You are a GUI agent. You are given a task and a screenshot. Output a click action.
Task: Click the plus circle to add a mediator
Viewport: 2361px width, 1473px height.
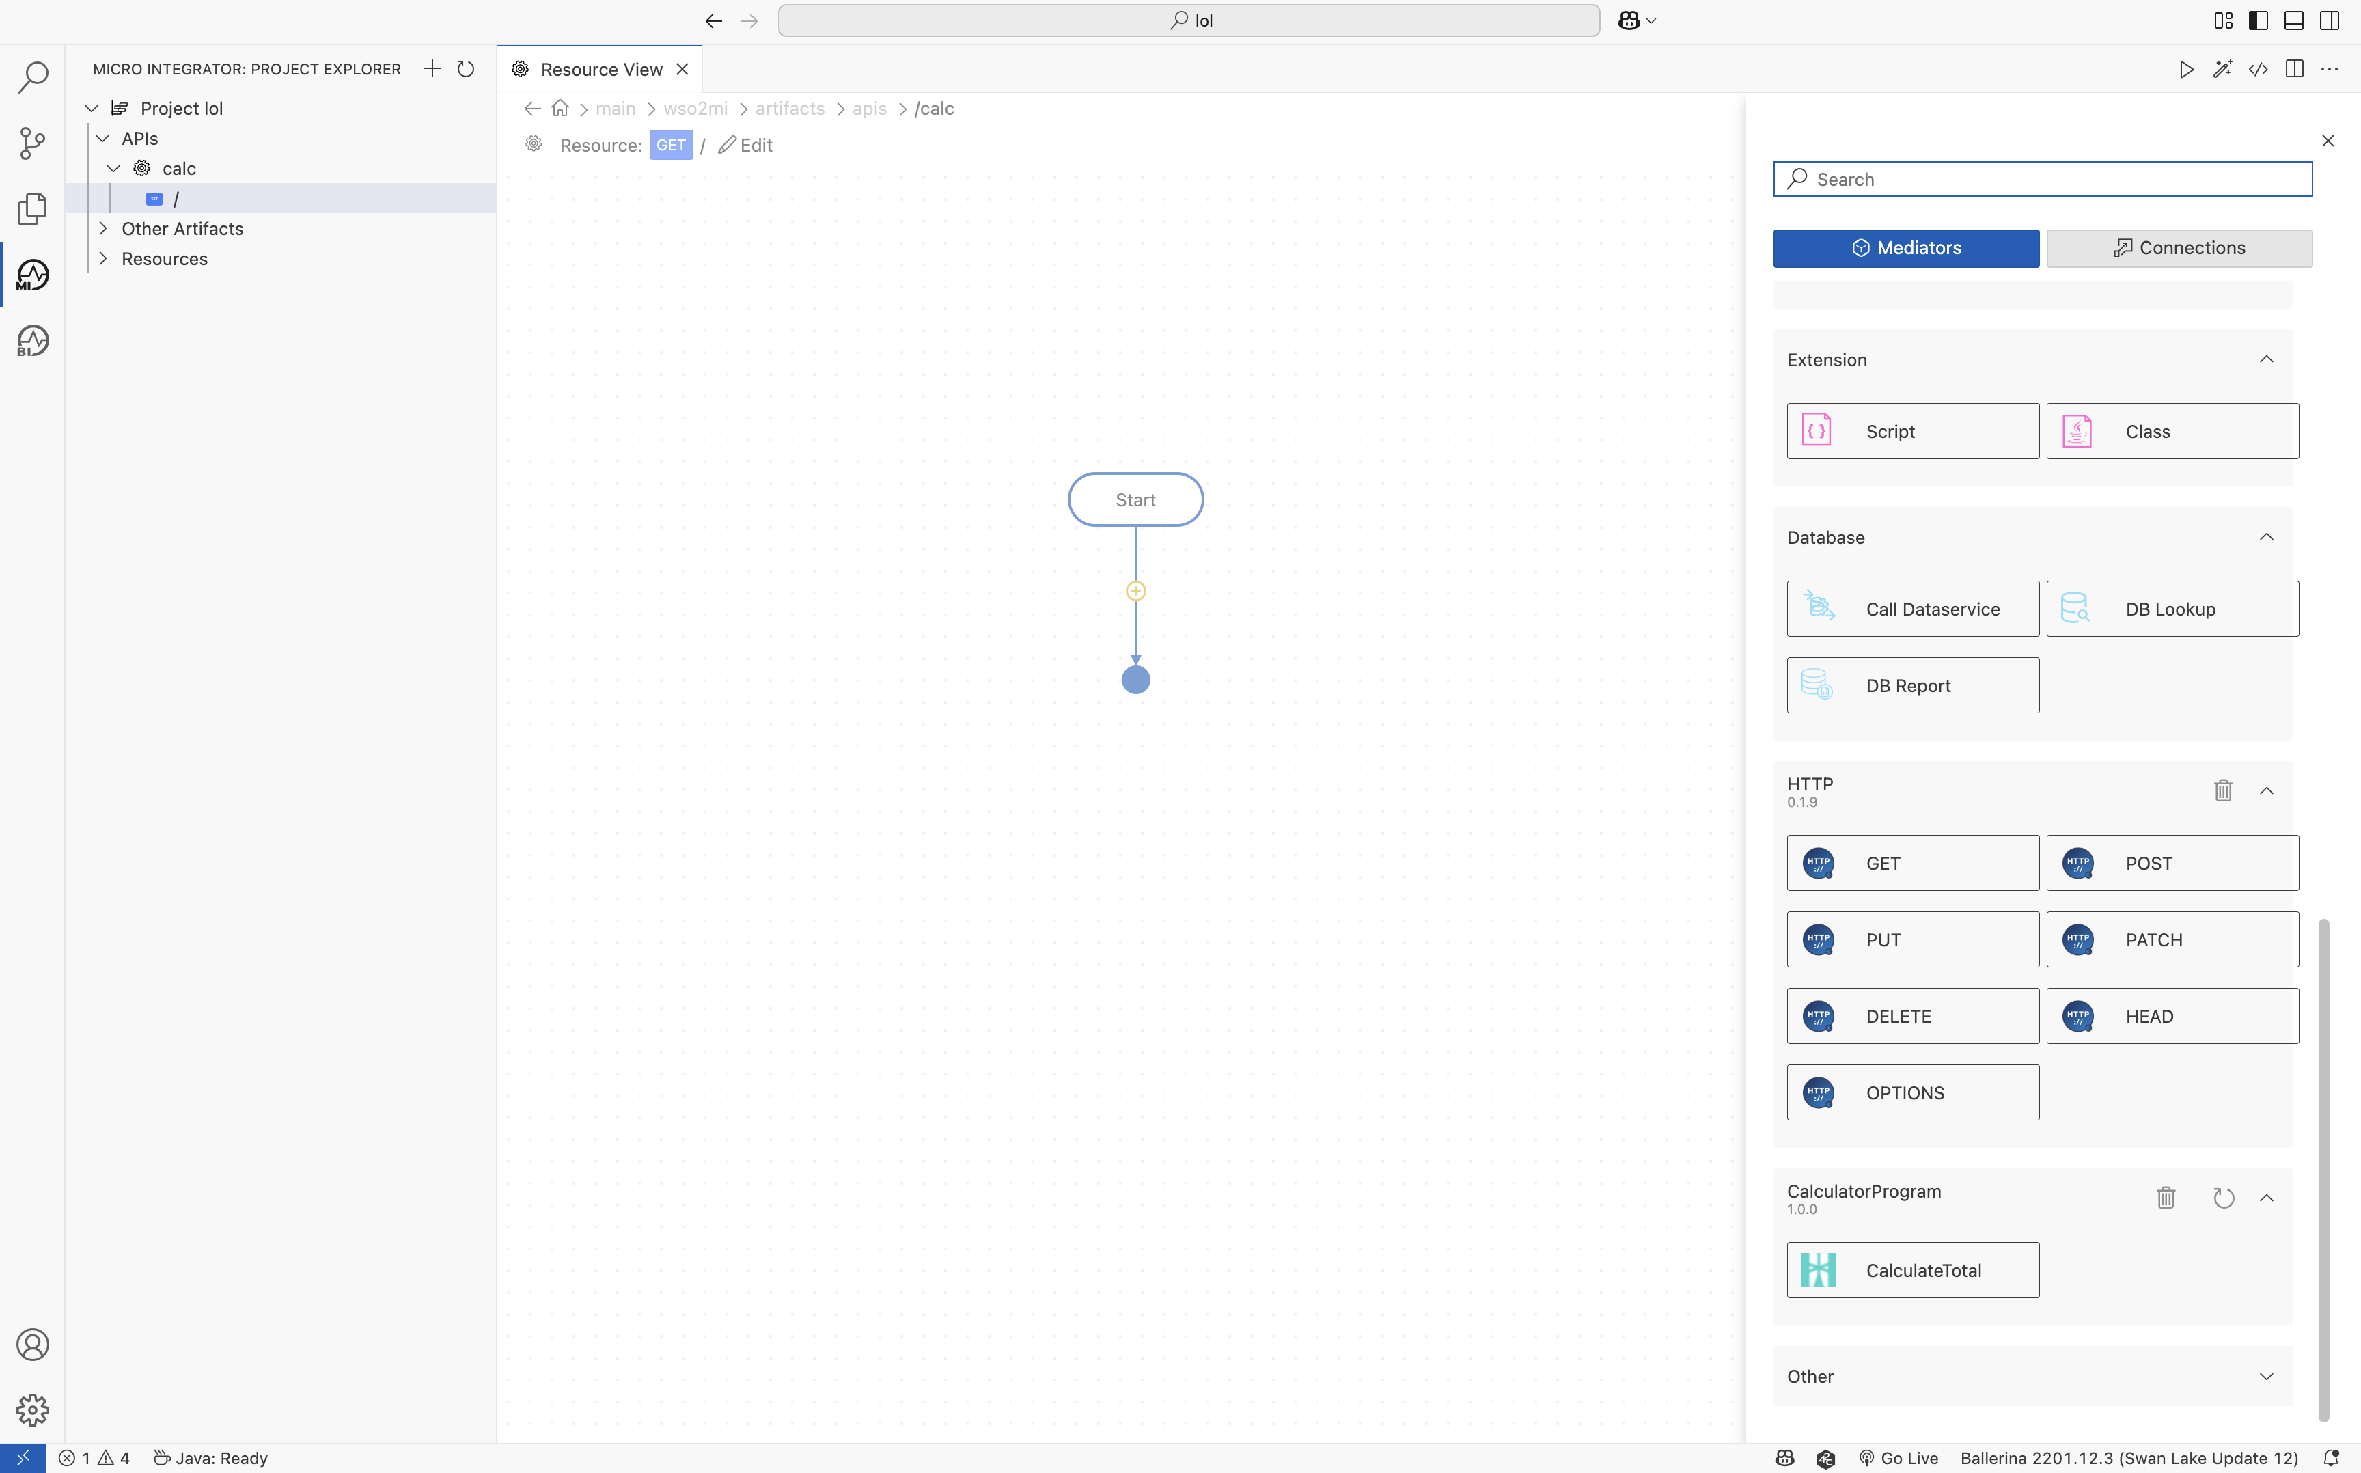1135,590
